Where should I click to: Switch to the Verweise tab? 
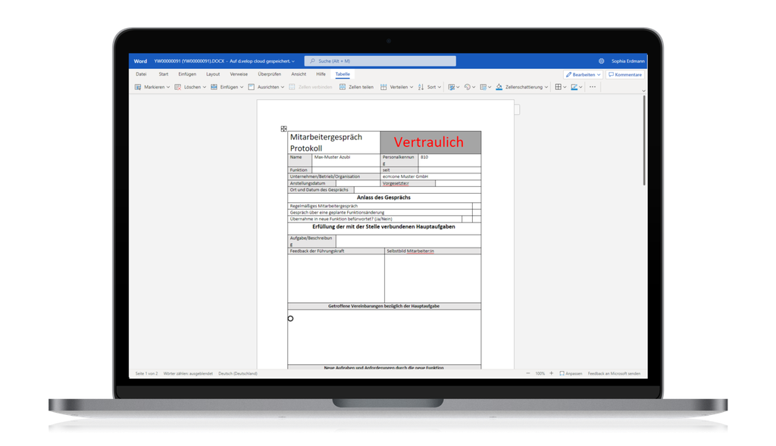pyautogui.click(x=239, y=74)
